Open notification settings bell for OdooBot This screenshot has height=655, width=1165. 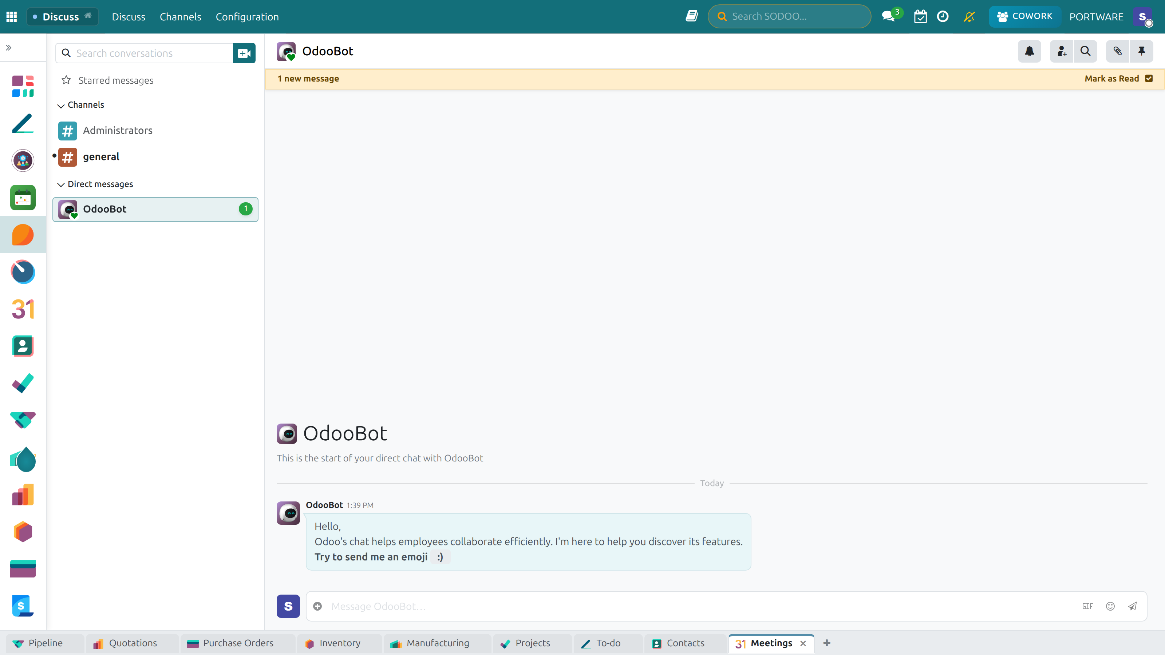tap(1029, 51)
